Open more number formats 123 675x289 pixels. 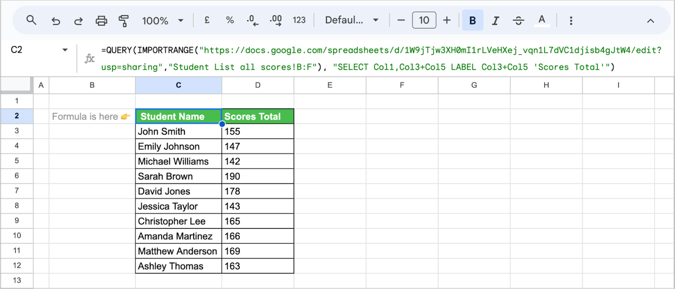(299, 20)
